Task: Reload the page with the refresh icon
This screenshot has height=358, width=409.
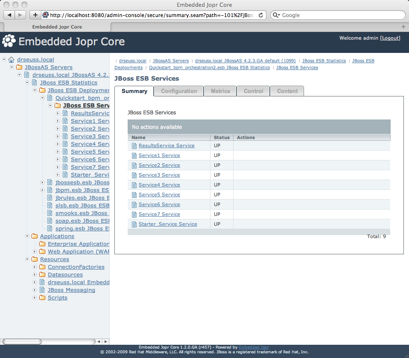Action: click(x=260, y=15)
